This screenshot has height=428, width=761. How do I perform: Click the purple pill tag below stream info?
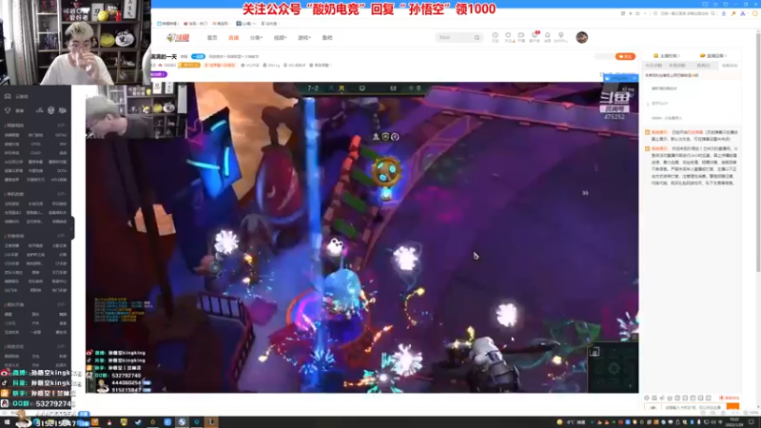[x=159, y=74]
